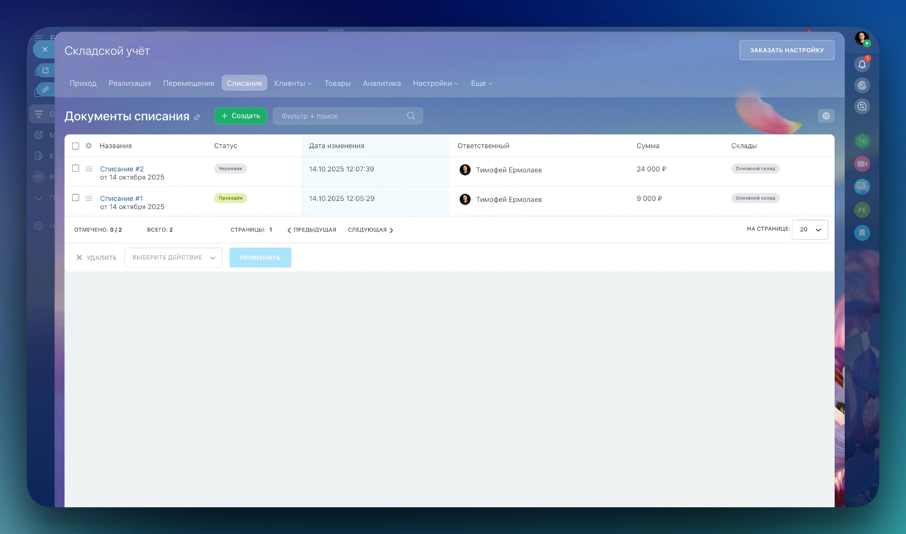The image size is (906, 534).
Task: Open slider in new window icon
Action: pyautogui.click(x=46, y=70)
